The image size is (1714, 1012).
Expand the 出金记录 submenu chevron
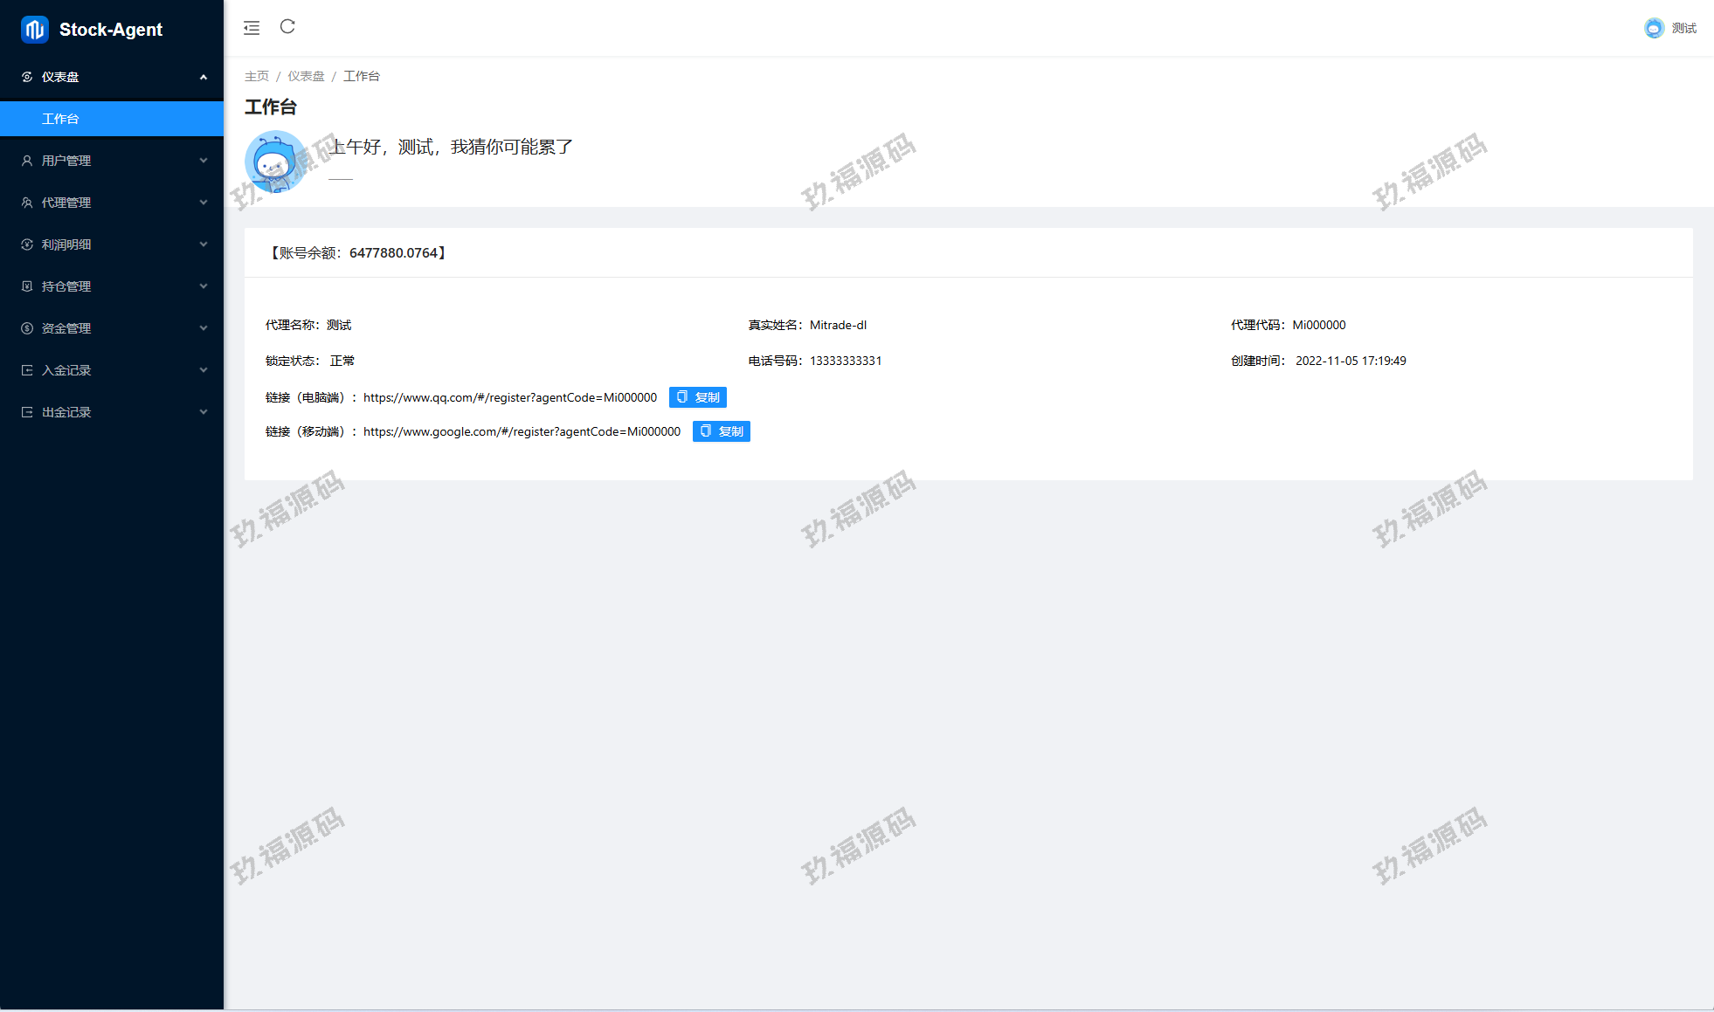pyautogui.click(x=204, y=412)
